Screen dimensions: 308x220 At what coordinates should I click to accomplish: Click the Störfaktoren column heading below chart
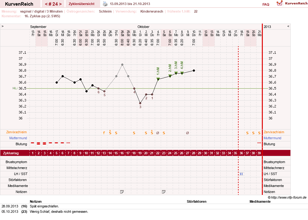click(x=197, y=201)
